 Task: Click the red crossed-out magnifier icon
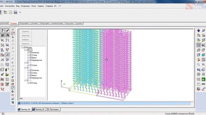tap(203, 65)
